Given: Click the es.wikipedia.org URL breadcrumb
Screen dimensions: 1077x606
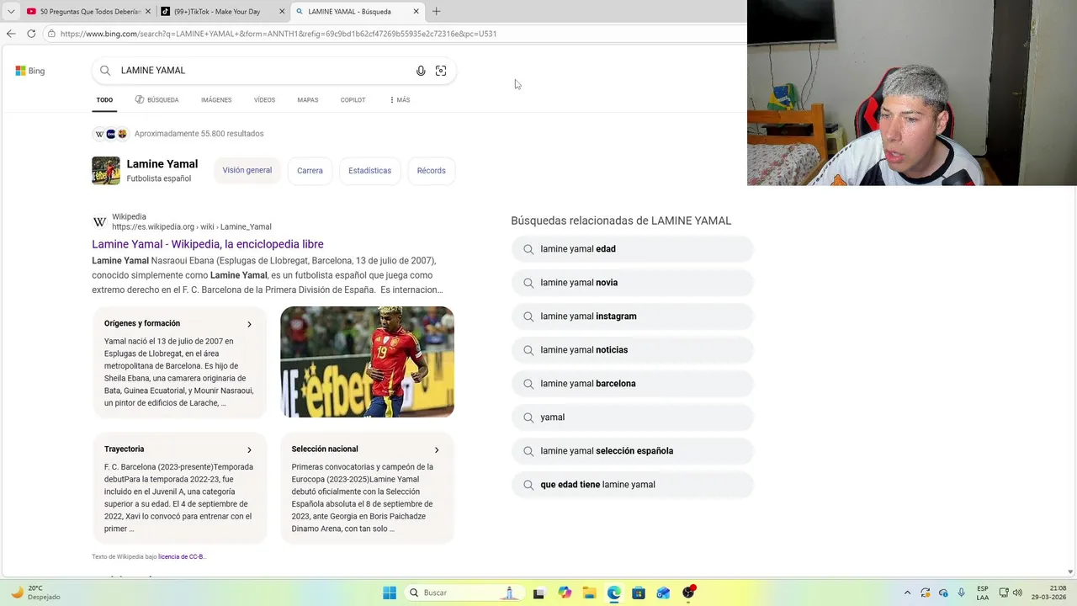Looking at the screenshot, I should click(192, 227).
